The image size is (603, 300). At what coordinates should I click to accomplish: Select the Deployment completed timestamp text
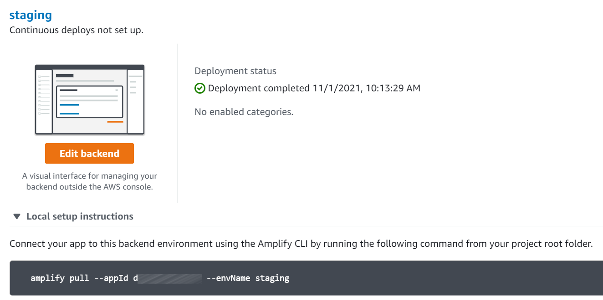click(314, 88)
